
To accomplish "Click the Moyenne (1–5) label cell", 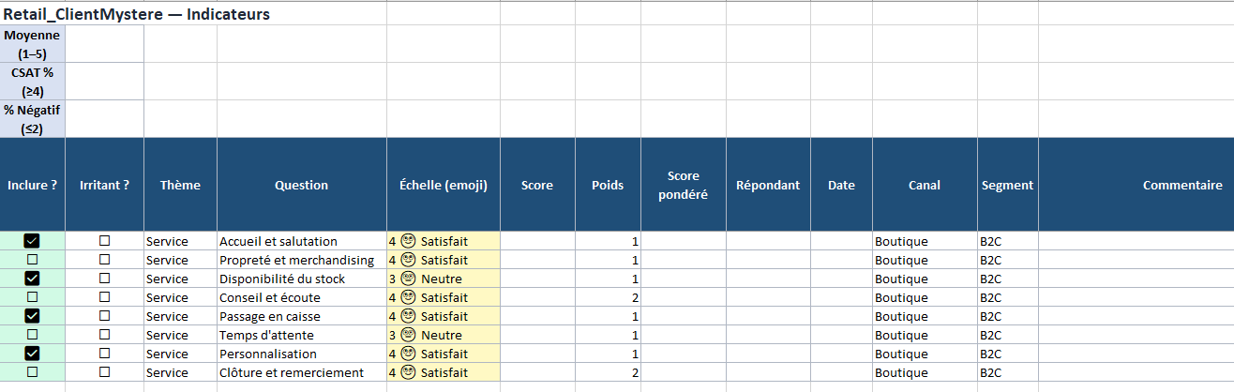I will 32,44.
